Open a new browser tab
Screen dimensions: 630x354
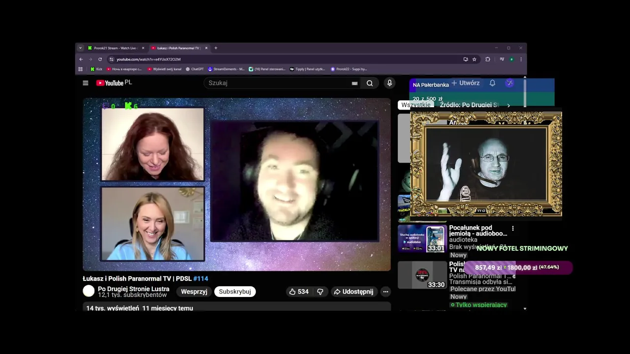click(216, 48)
